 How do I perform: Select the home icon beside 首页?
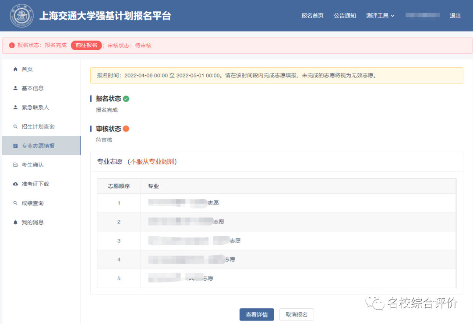click(16, 69)
